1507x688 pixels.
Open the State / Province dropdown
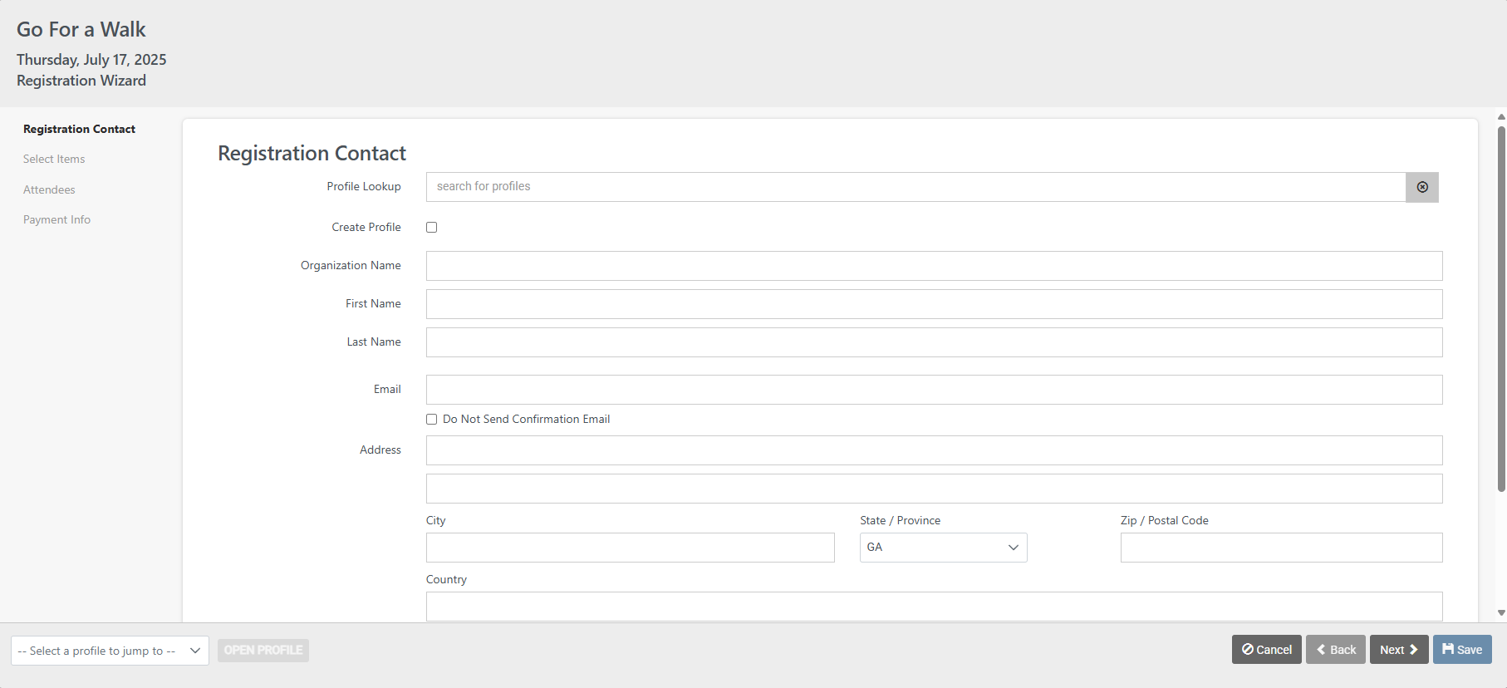[x=943, y=548]
